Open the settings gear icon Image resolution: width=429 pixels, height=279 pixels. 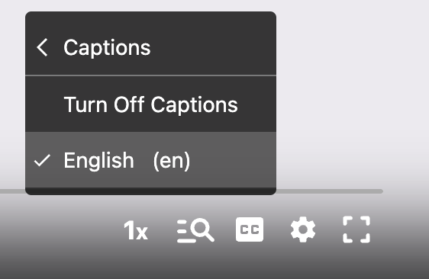(303, 229)
